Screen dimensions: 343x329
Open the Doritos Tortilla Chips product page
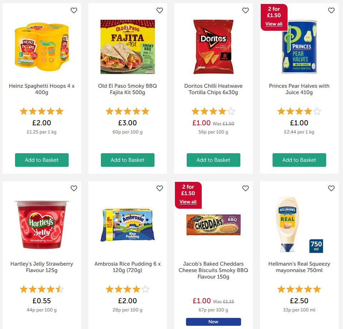click(x=214, y=89)
